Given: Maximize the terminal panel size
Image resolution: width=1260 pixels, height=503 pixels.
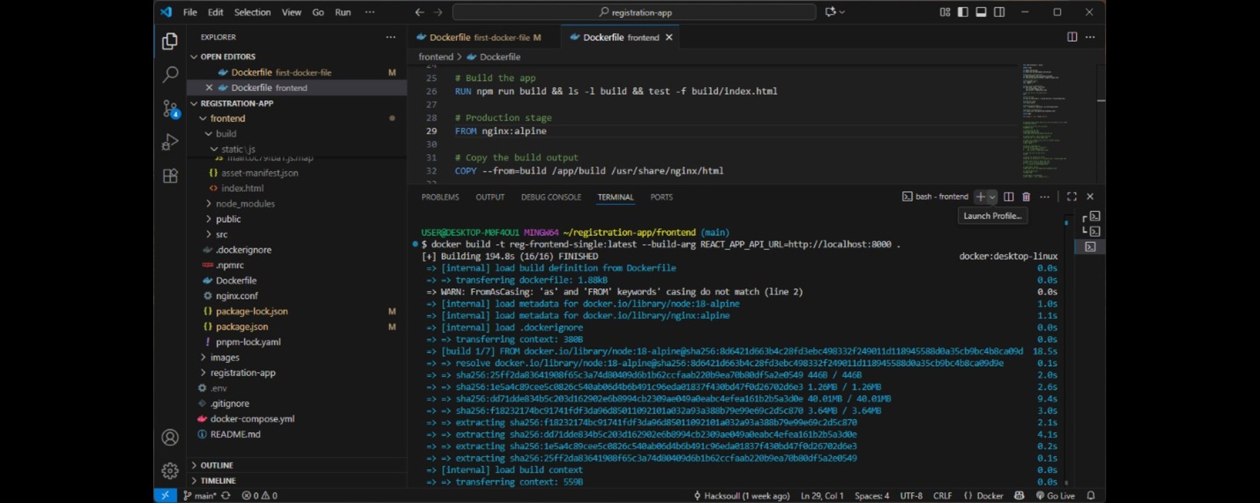Looking at the screenshot, I should (x=1071, y=196).
